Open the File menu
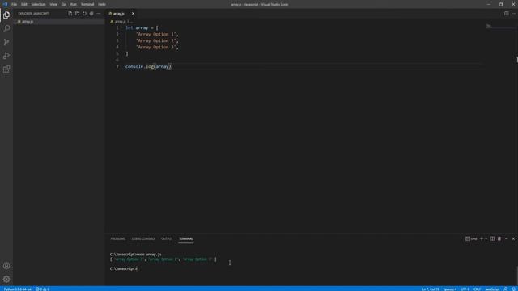 pyautogui.click(x=14, y=5)
